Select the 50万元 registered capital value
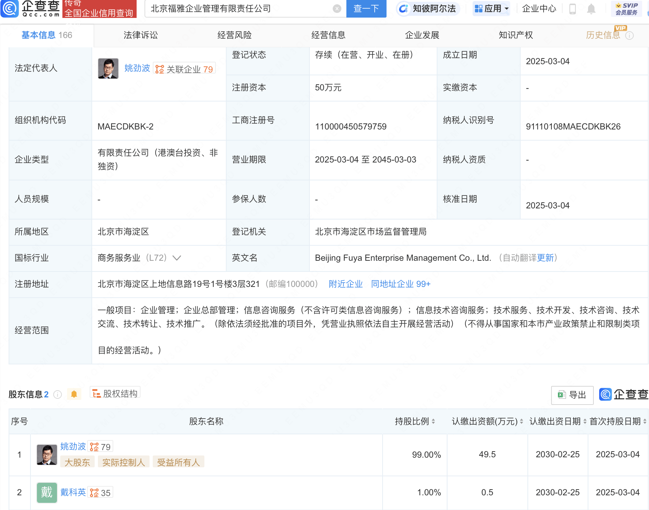The image size is (649, 510). coord(328,88)
